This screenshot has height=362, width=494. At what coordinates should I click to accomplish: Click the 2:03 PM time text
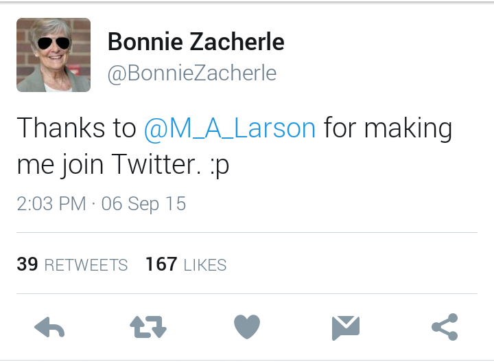pos(51,204)
